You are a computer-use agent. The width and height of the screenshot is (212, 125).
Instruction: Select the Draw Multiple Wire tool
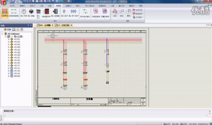5,13
